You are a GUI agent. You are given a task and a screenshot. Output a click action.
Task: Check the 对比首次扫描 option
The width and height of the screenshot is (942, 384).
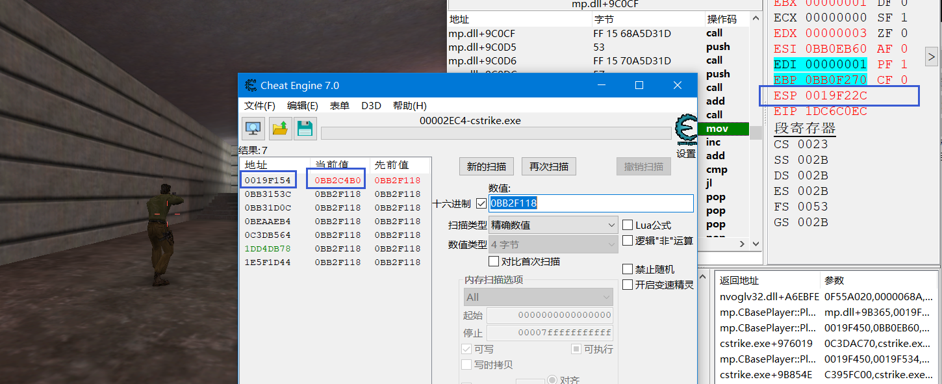pos(494,261)
